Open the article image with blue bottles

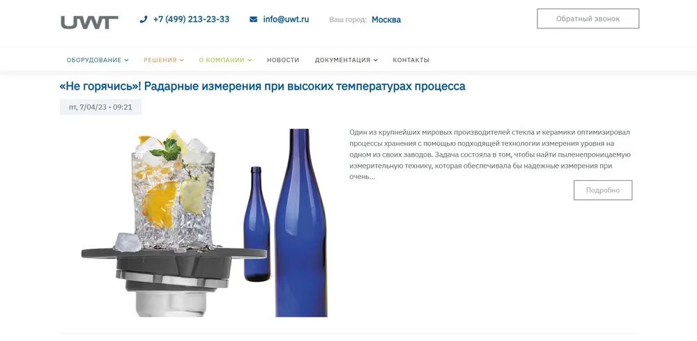coord(204,223)
